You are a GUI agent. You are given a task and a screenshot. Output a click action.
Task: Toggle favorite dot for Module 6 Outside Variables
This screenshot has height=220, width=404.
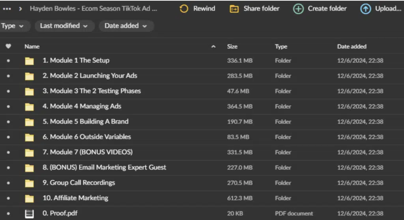(8, 137)
